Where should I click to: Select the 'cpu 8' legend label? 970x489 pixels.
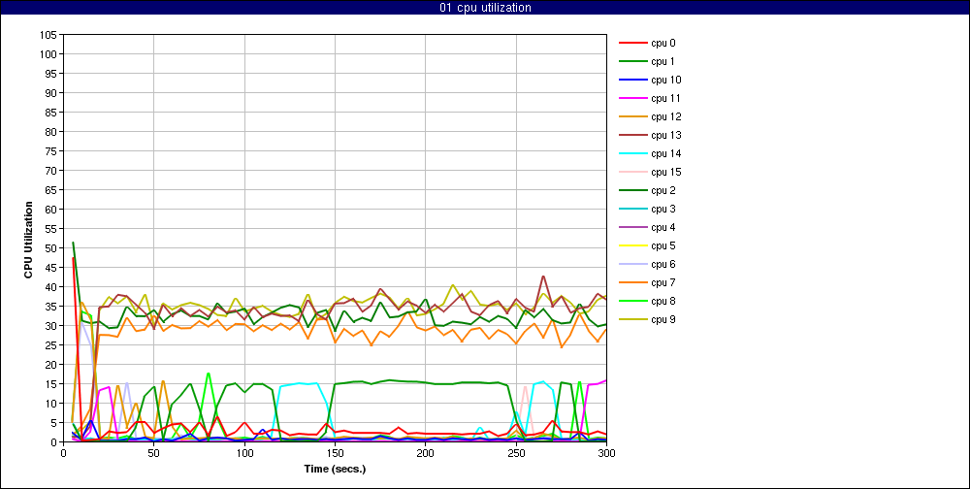pyautogui.click(x=663, y=302)
